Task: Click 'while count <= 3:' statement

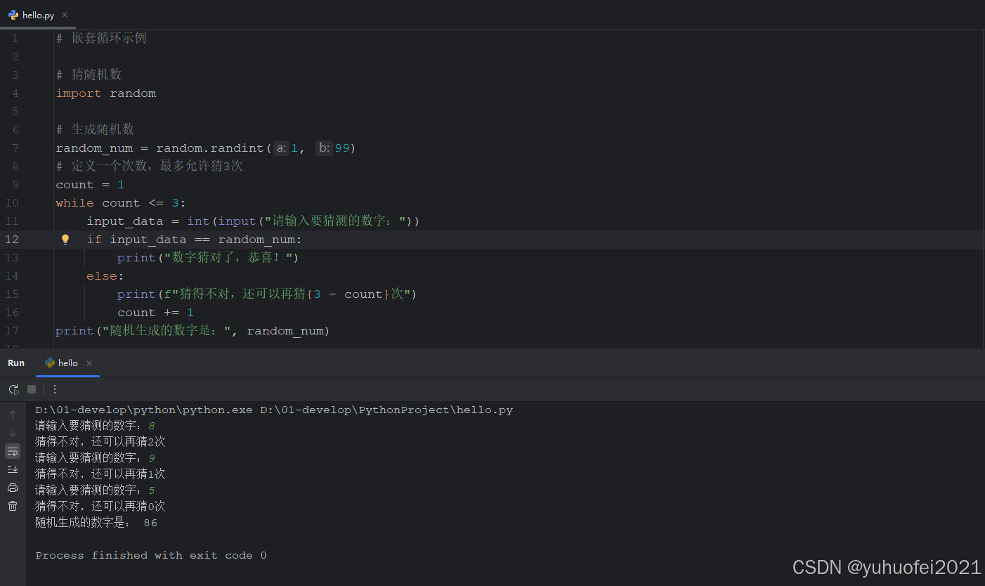Action: pyautogui.click(x=121, y=203)
